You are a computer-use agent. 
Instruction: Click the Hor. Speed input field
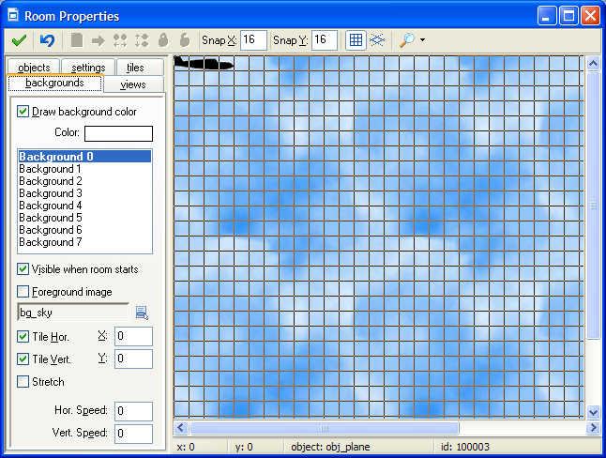[x=134, y=411]
